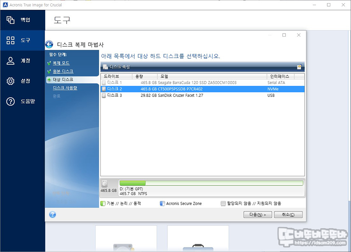351x252 pixels.
Task: Sort by the 모델 column header
Action: tap(212, 76)
